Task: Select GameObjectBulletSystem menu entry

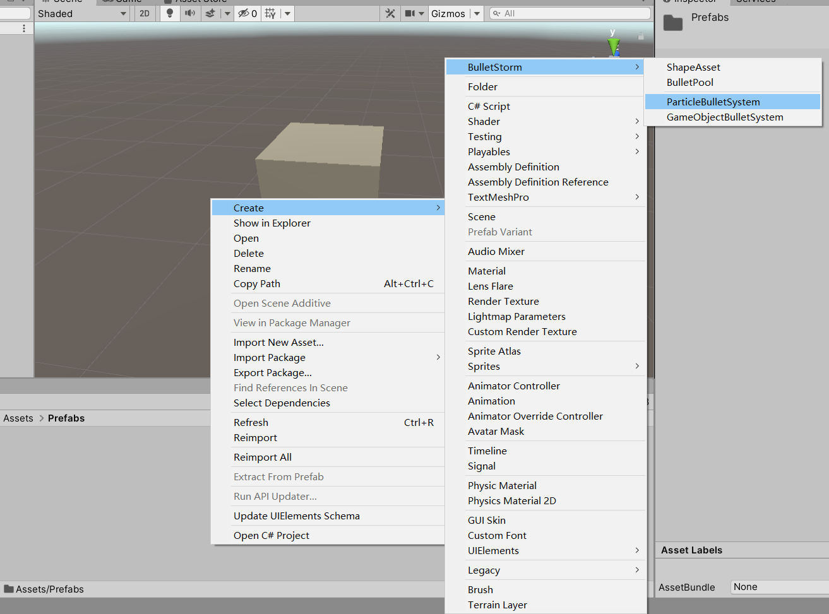Action: click(x=733, y=117)
